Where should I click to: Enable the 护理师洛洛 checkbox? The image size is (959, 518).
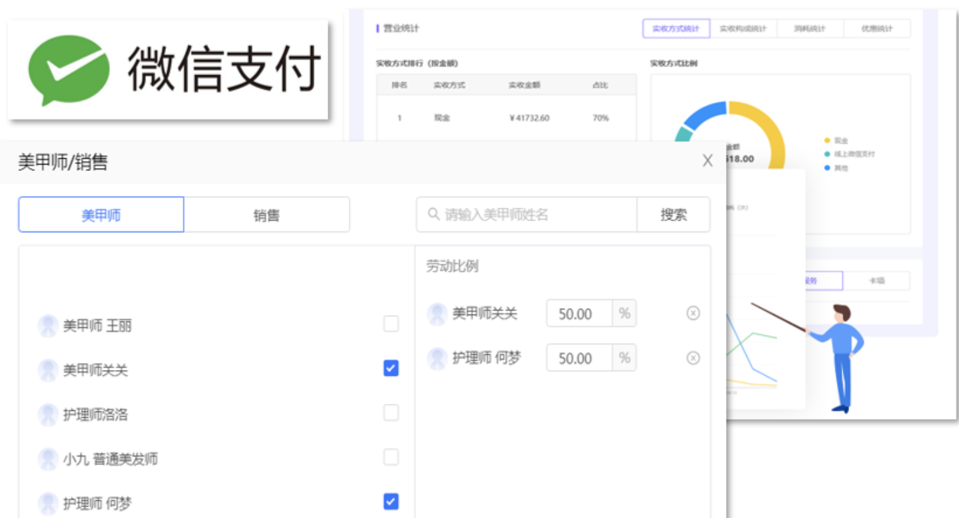[391, 413]
